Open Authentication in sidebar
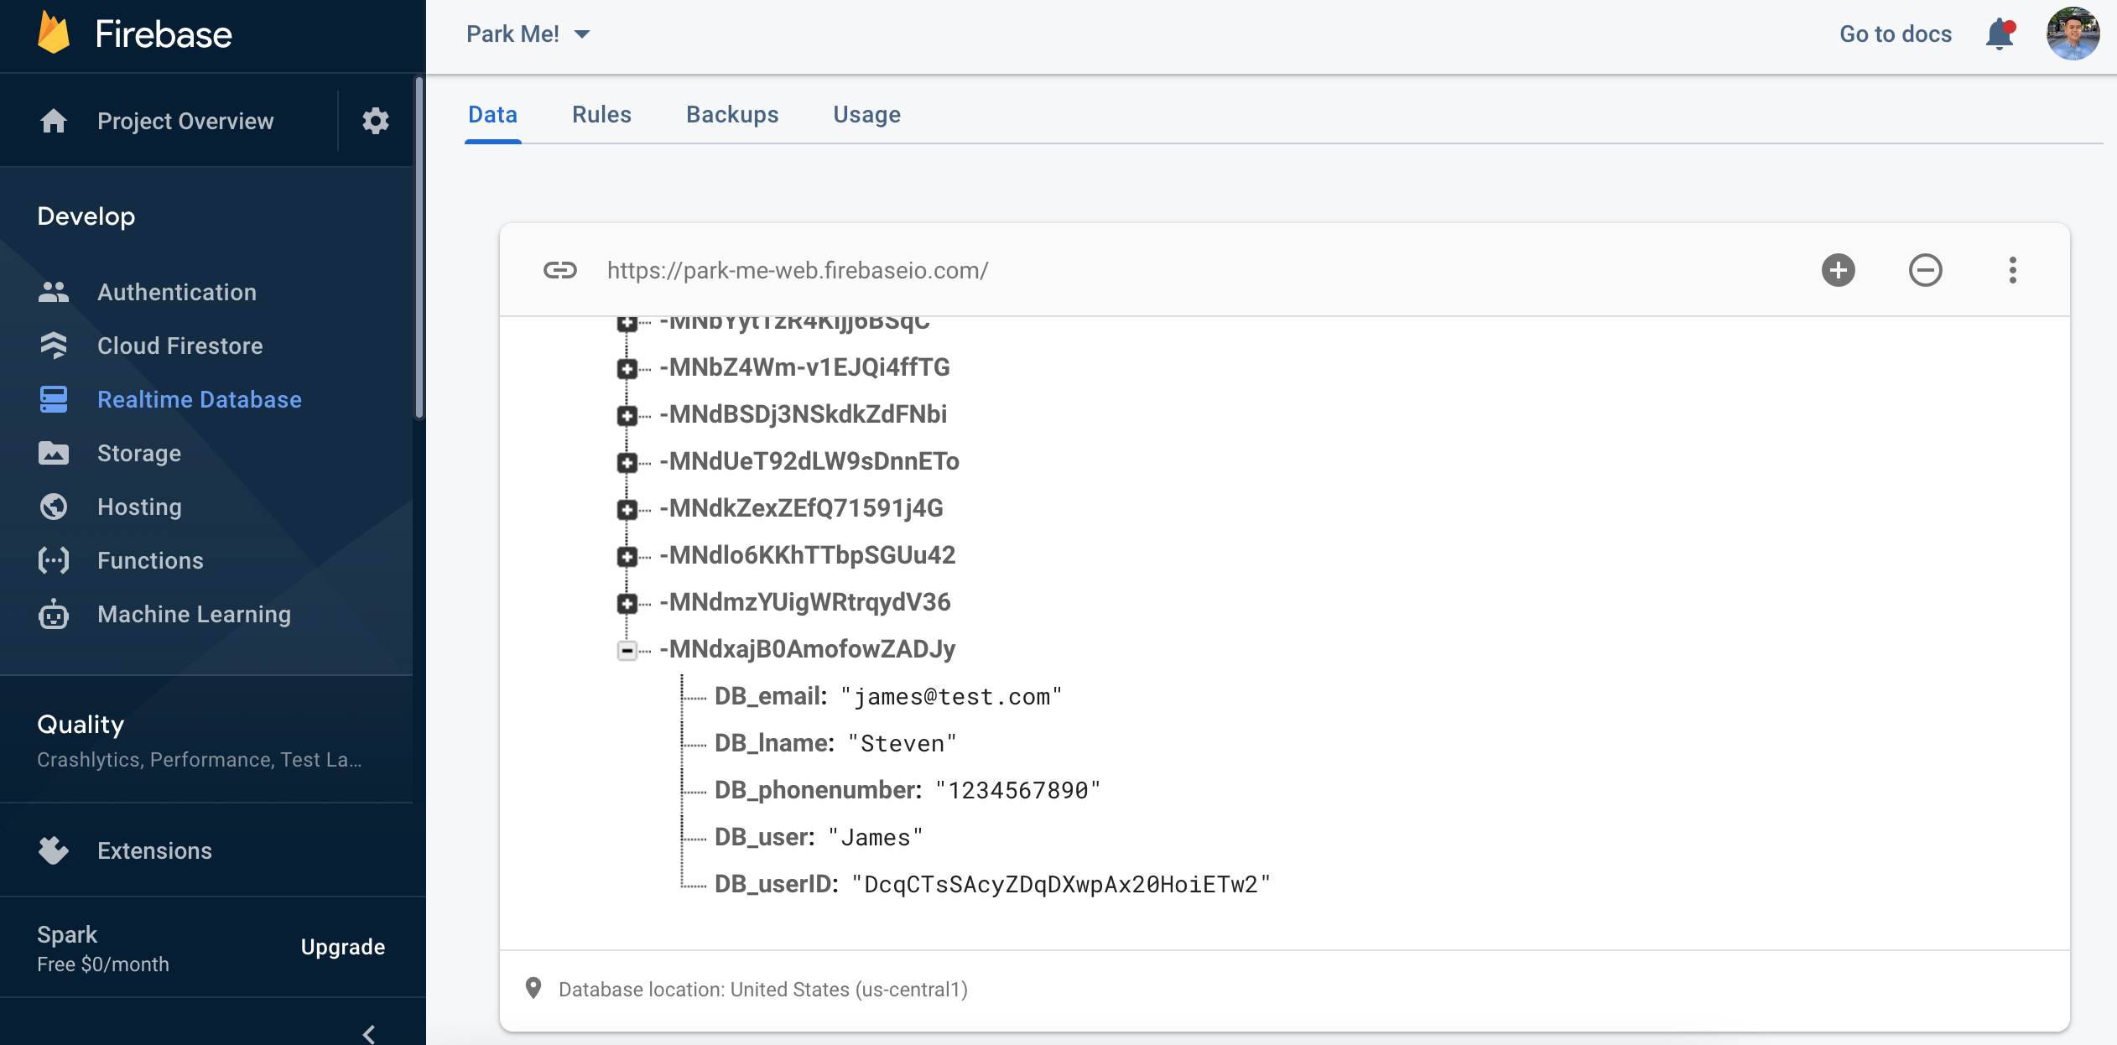Image resolution: width=2117 pixels, height=1045 pixels. (x=176, y=292)
